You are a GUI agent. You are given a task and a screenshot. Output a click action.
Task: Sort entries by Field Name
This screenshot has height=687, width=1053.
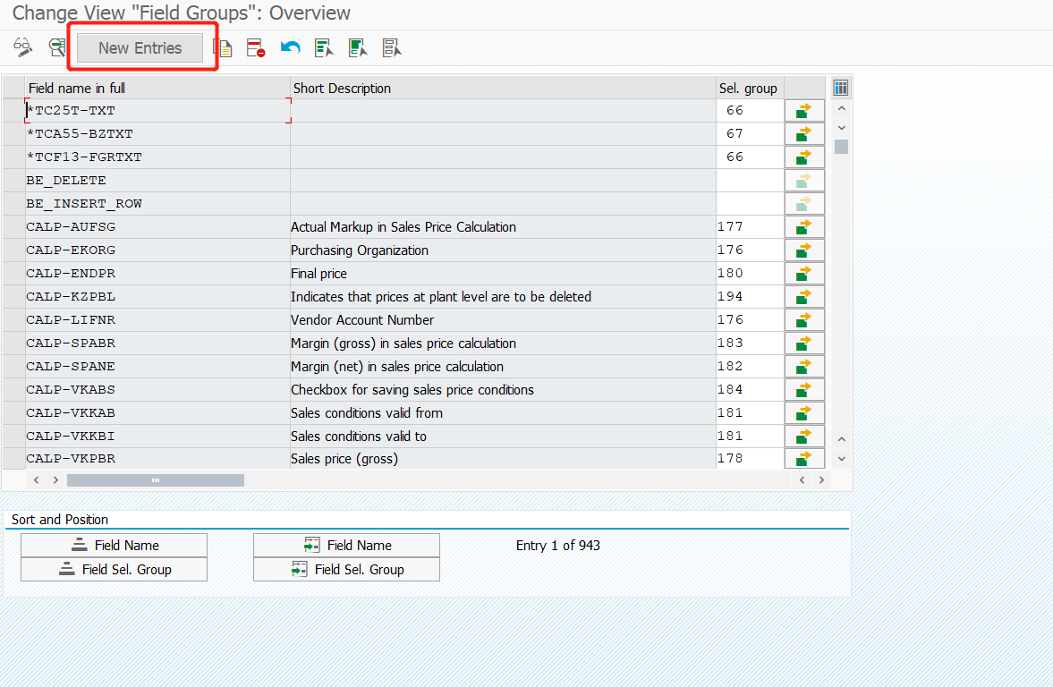114,544
